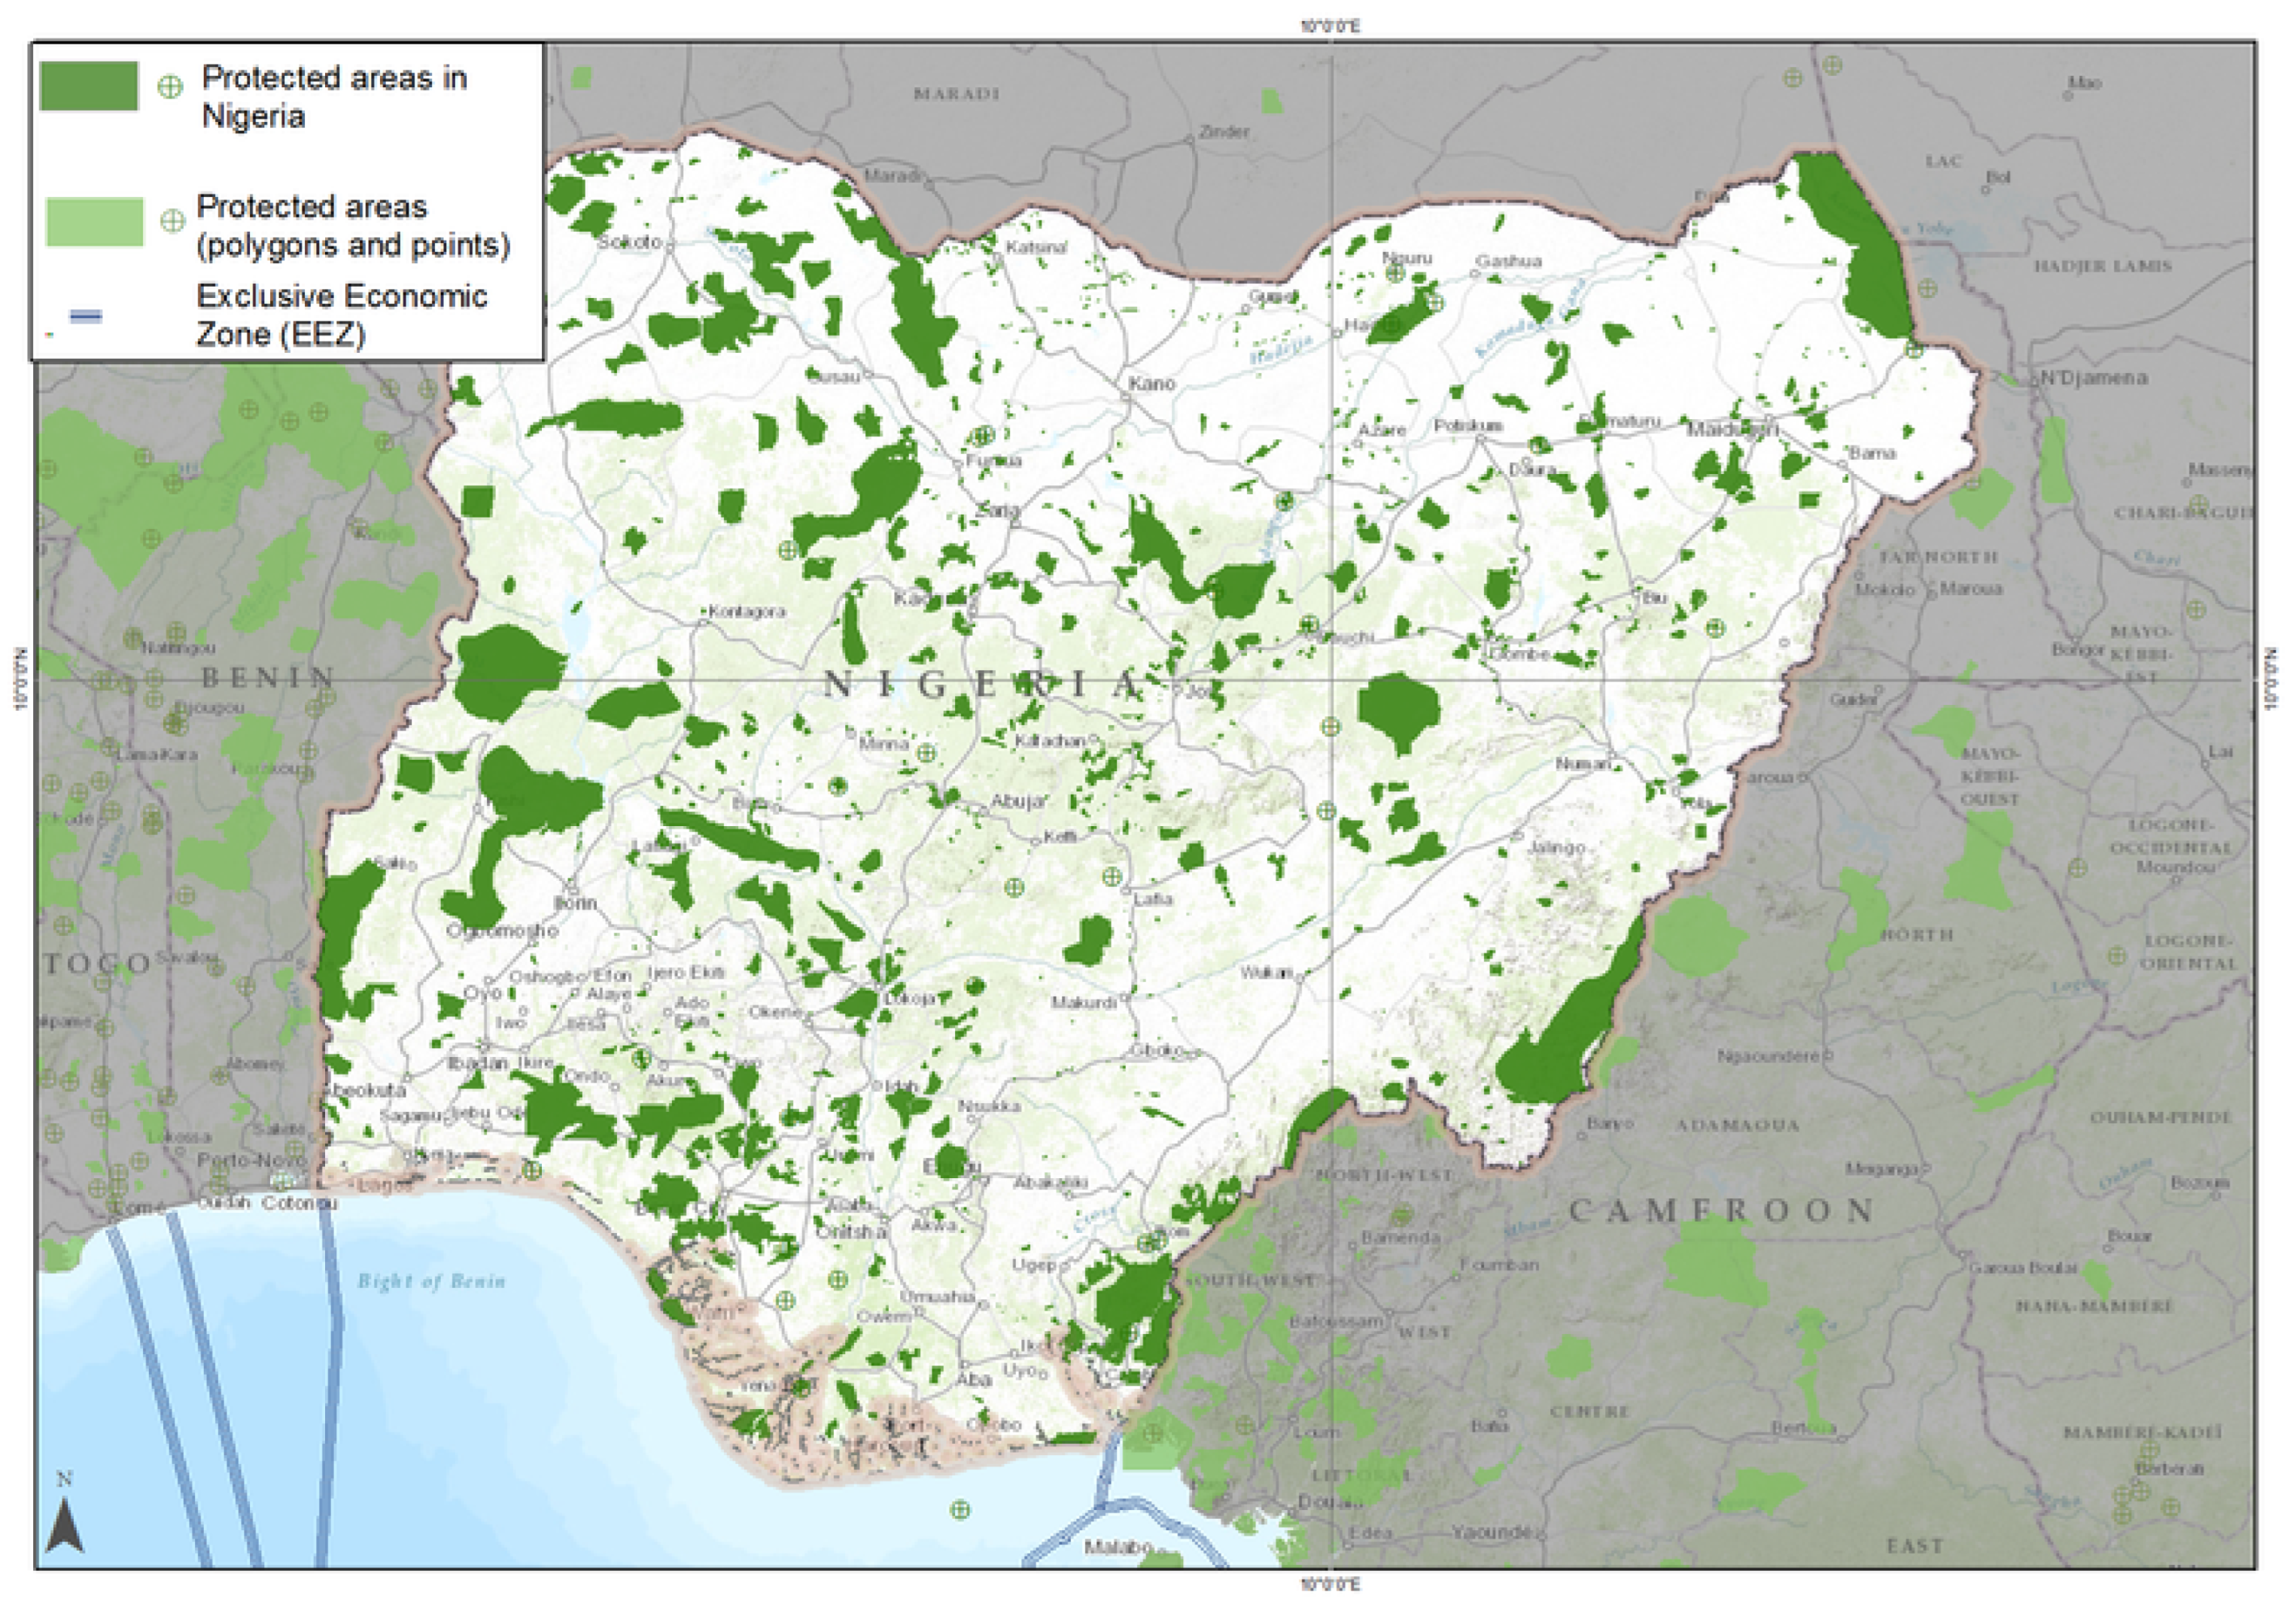Screen dimensions: 2296x1598
Task: Click the protected-area point marker offshore south of Nigeria
Action: coord(960,1510)
